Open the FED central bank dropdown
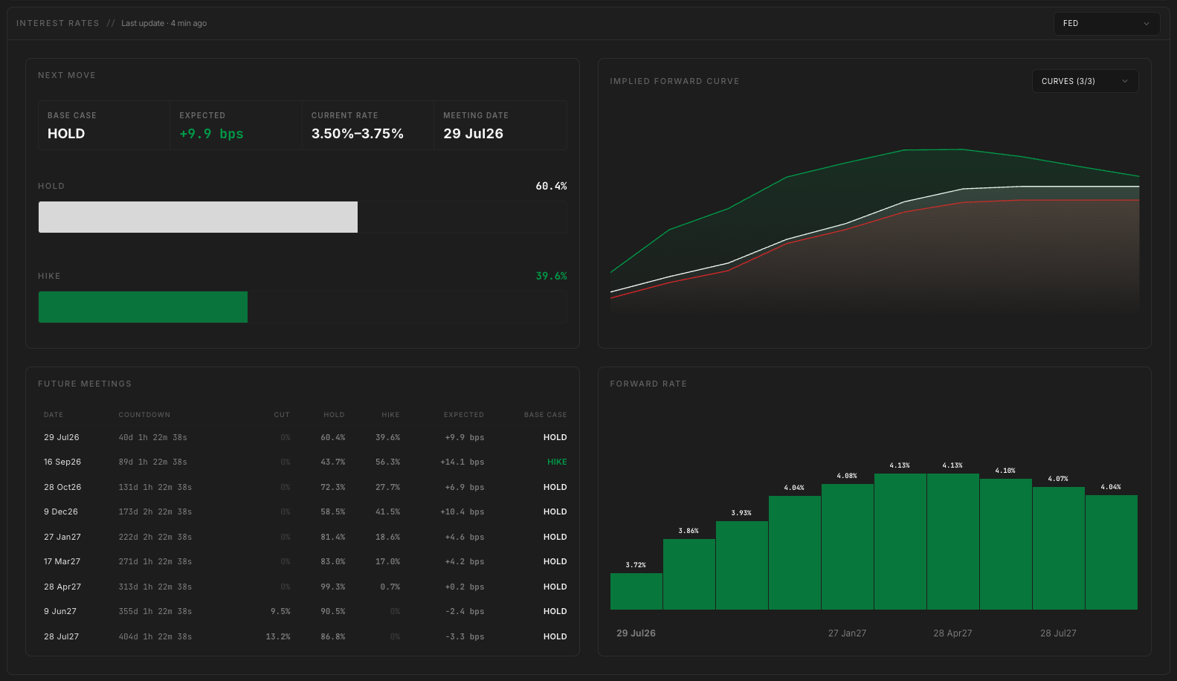The image size is (1177, 681). point(1106,23)
